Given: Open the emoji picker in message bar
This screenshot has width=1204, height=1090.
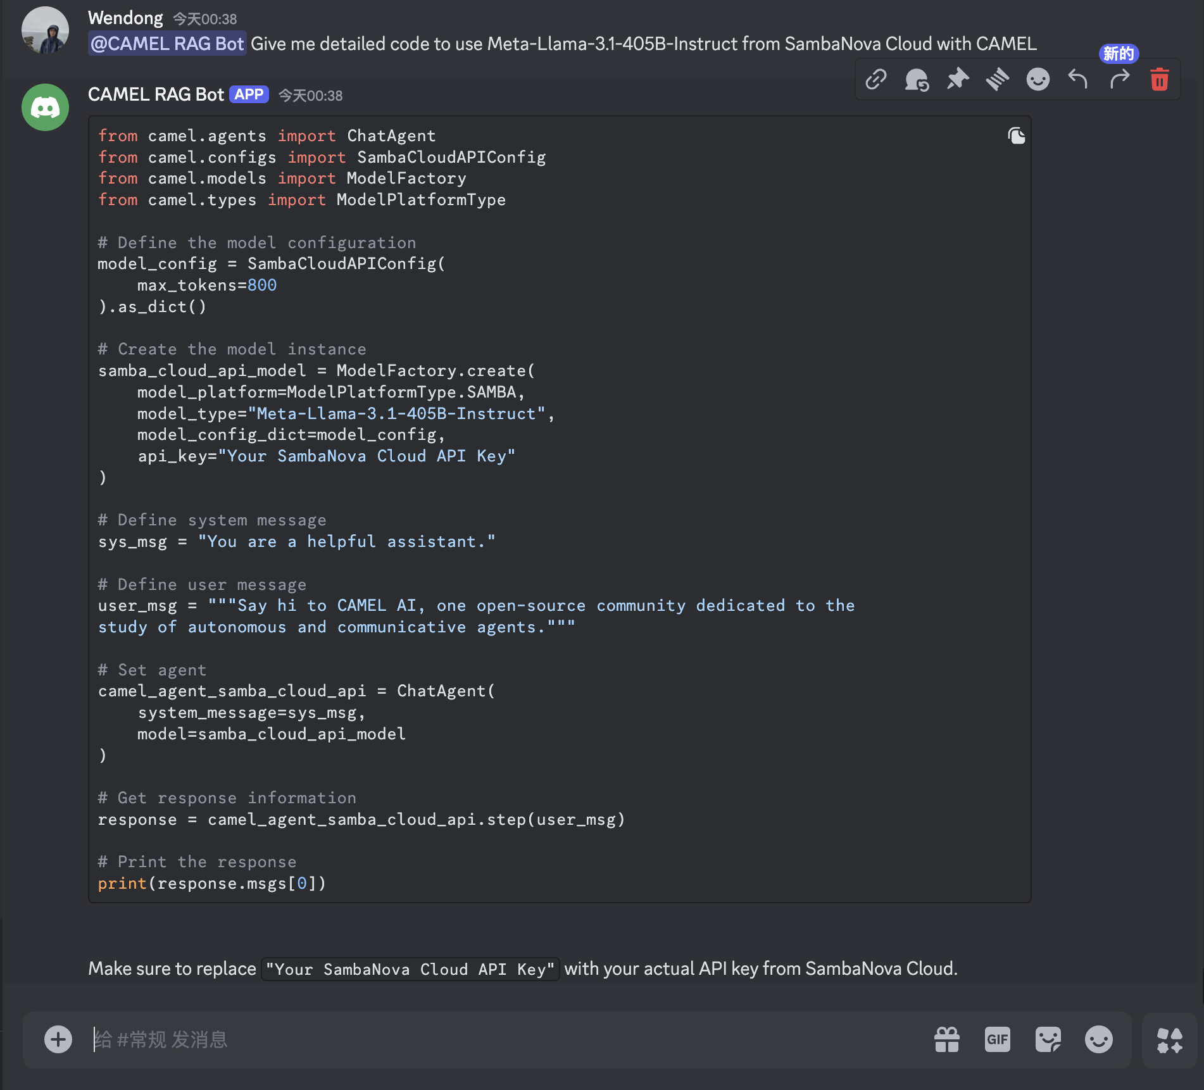Looking at the screenshot, I should [1099, 1039].
